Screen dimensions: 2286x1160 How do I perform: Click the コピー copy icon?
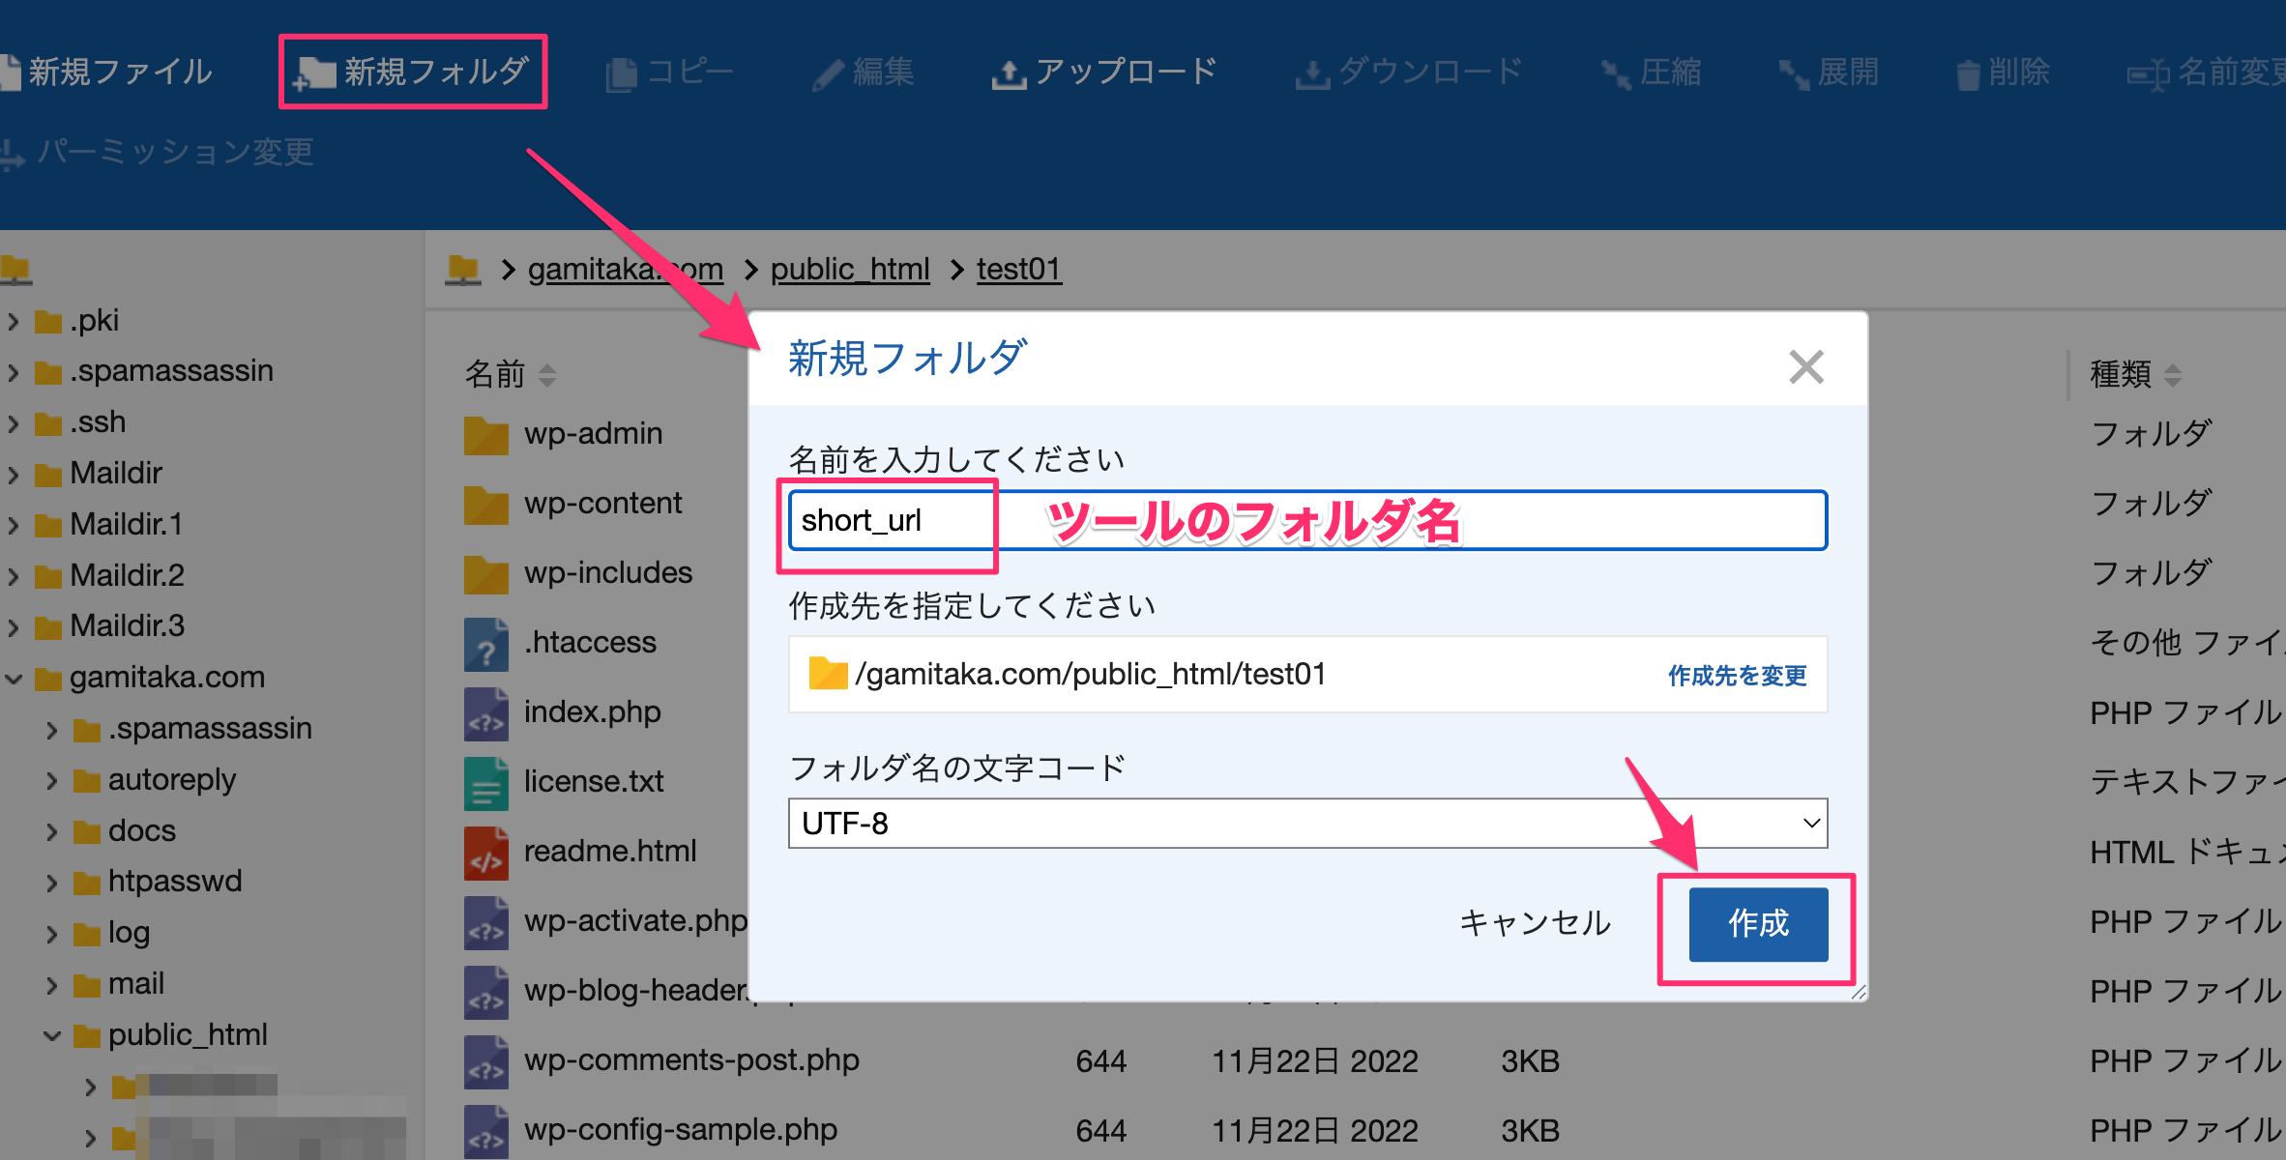(x=621, y=74)
